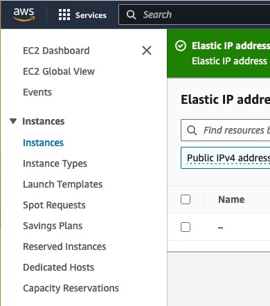Open Dedicated Hosts page
This screenshot has height=306, width=270.
(59, 267)
